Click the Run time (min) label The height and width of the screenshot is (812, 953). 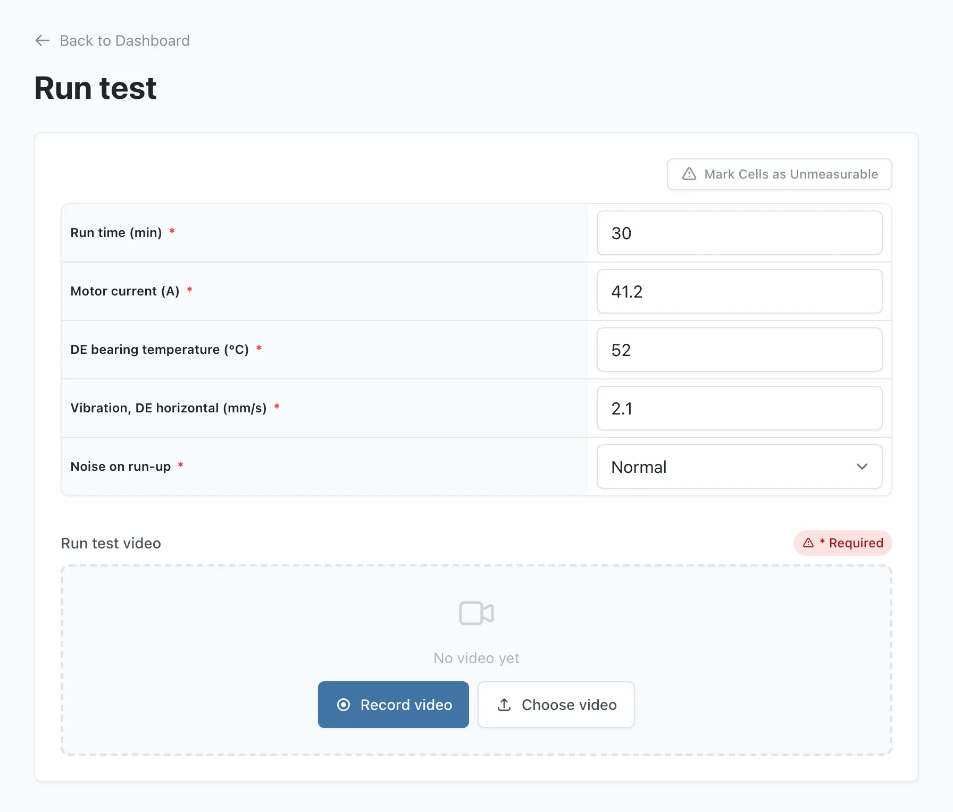[x=116, y=233]
